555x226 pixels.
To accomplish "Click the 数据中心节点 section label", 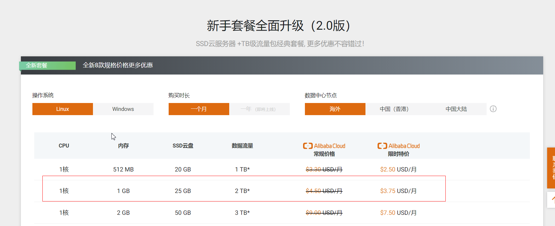I will point(321,95).
